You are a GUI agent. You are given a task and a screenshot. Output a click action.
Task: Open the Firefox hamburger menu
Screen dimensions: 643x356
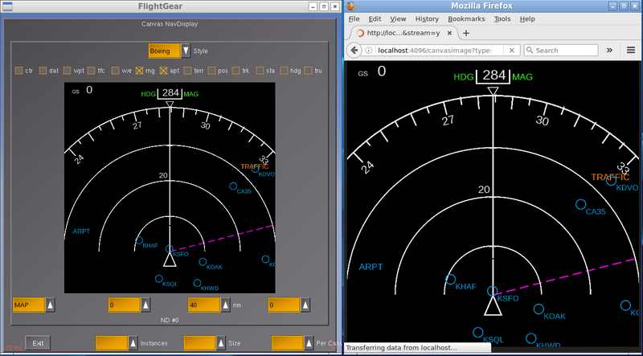click(631, 50)
